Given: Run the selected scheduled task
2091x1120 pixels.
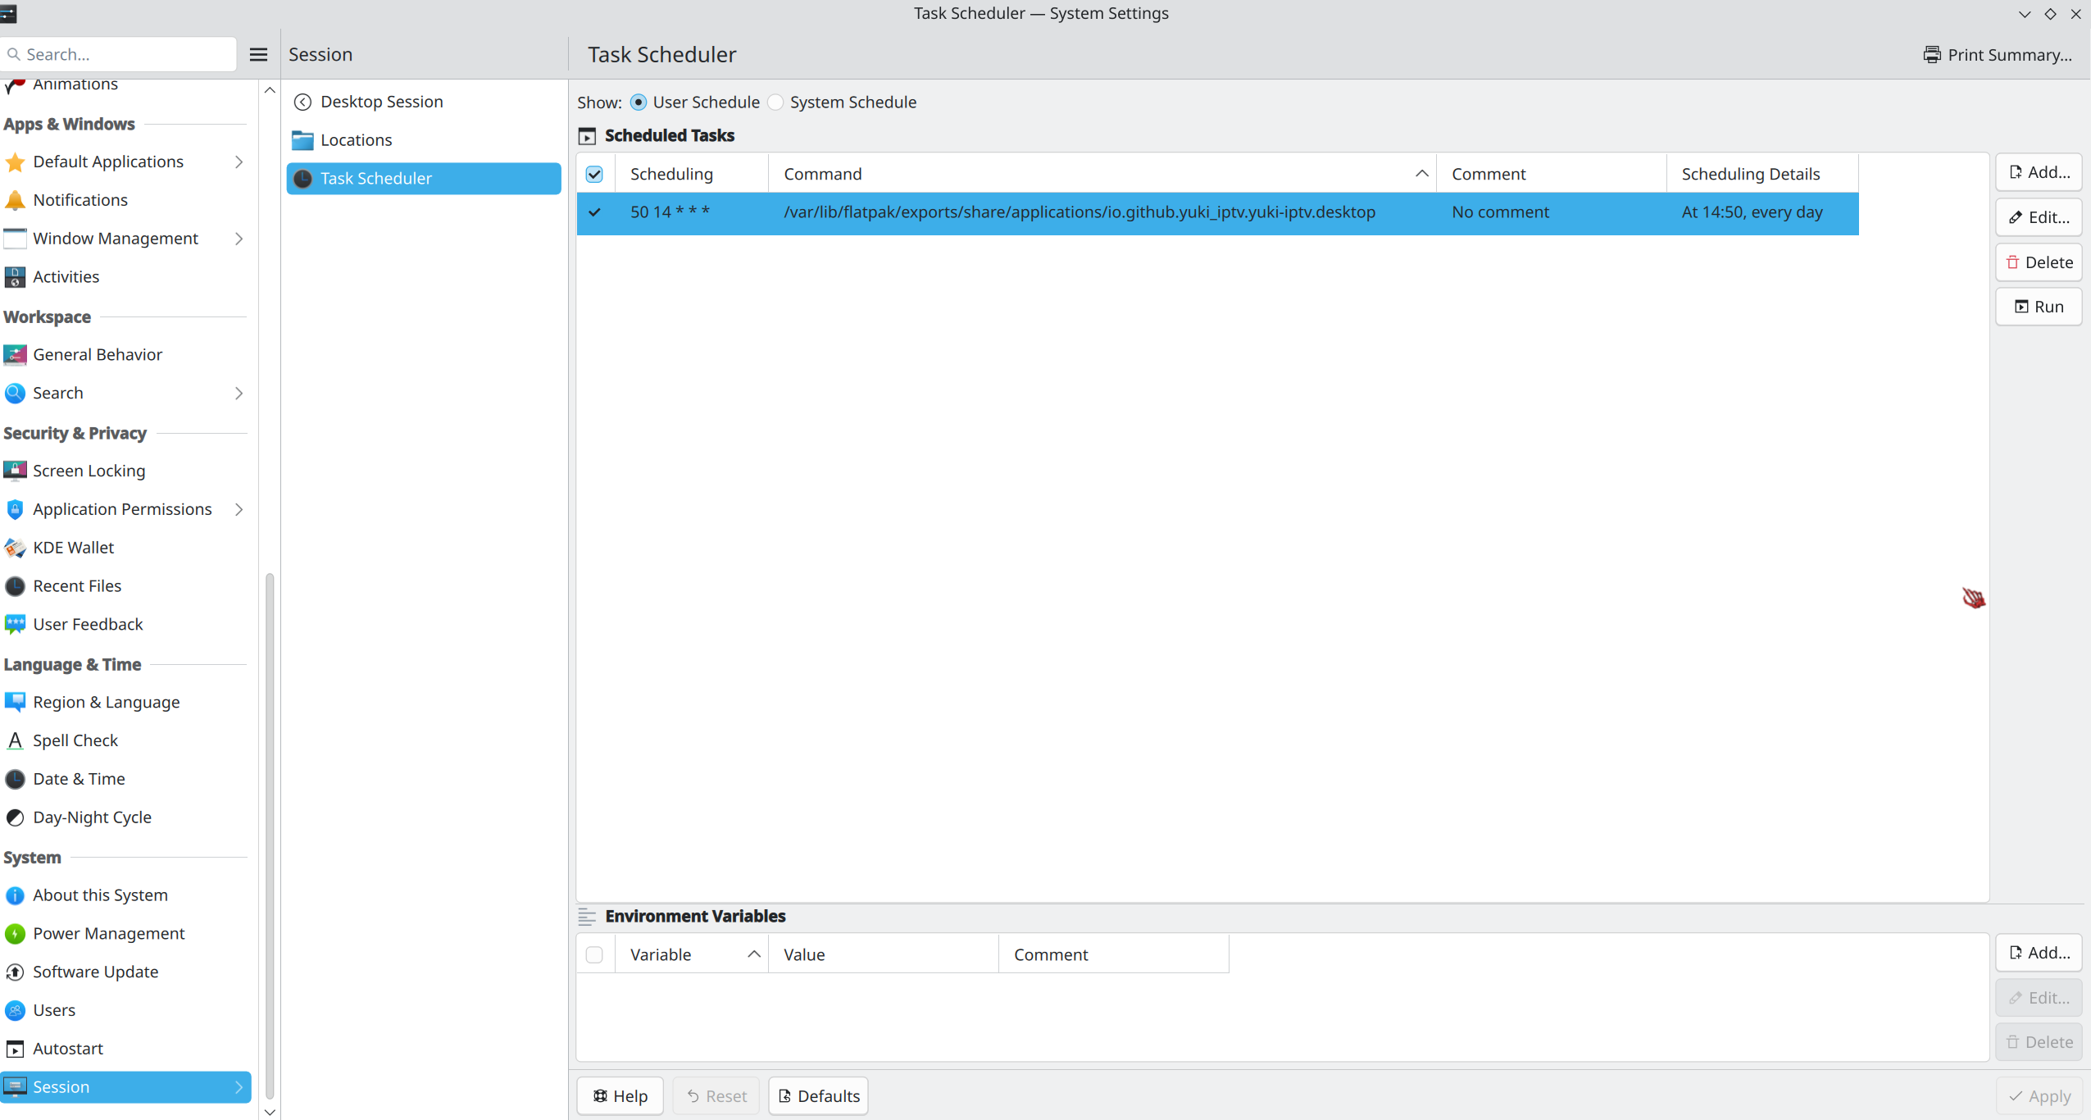Looking at the screenshot, I should [2039, 306].
